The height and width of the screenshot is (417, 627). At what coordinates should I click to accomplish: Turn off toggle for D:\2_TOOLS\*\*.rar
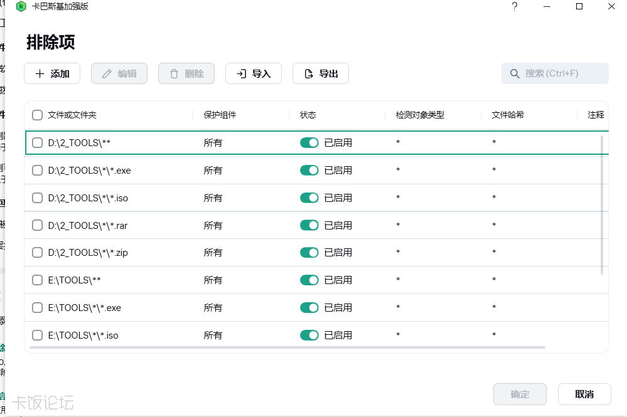pos(309,225)
